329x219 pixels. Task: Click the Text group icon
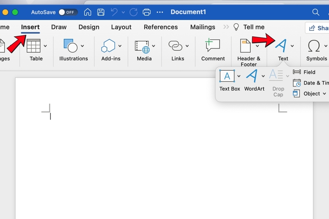281,46
